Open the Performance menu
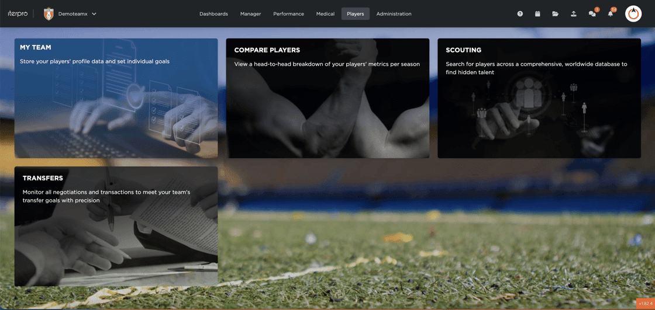The image size is (655, 310). 289,14
